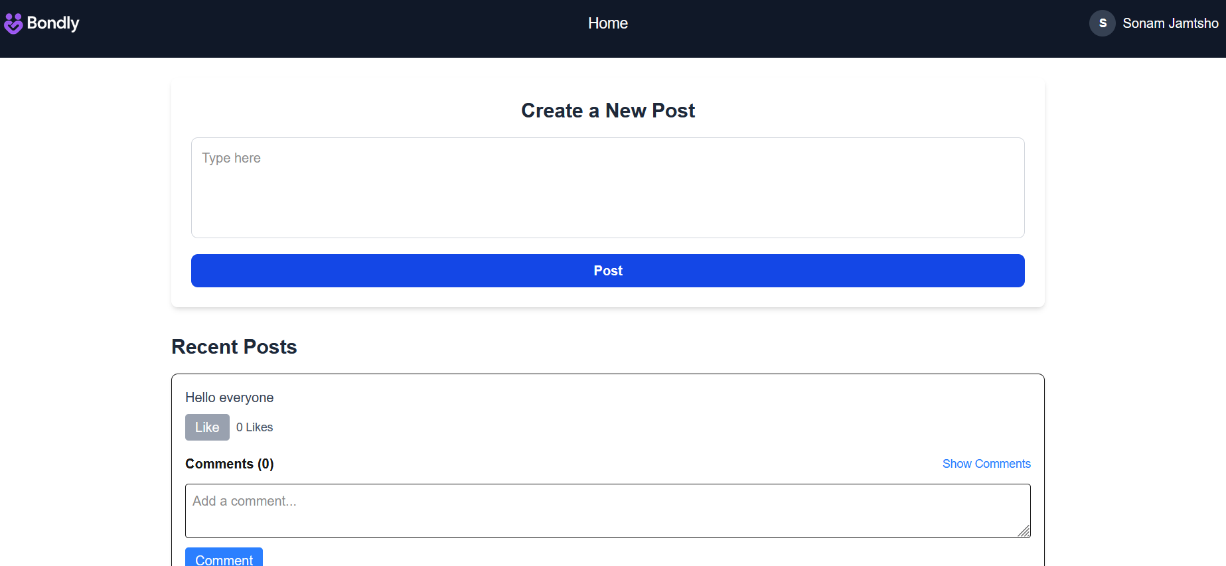Focus the Add a comment field
The height and width of the screenshot is (566, 1226).
click(x=607, y=511)
